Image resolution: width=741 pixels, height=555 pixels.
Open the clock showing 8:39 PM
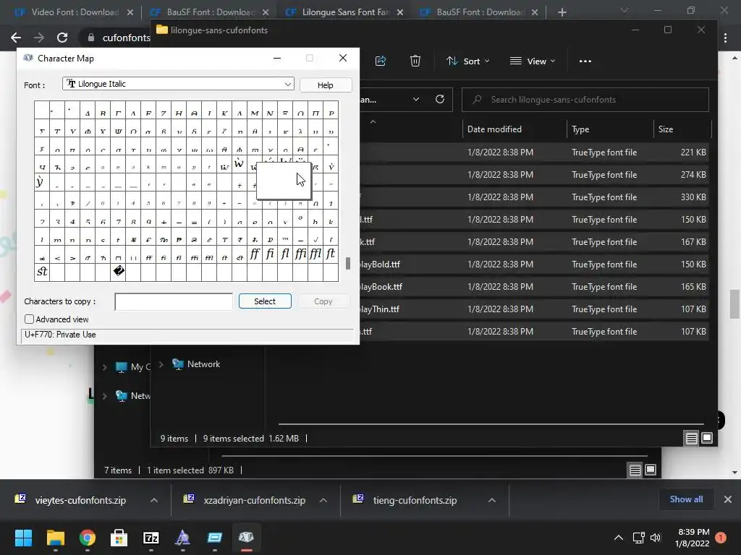click(693, 538)
